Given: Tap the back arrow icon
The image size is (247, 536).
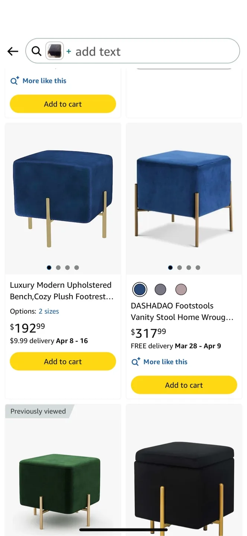Looking at the screenshot, I should tap(13, 51).
